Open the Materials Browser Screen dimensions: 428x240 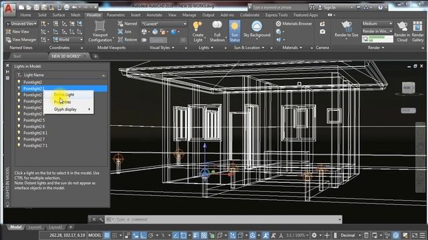point(294,24)
